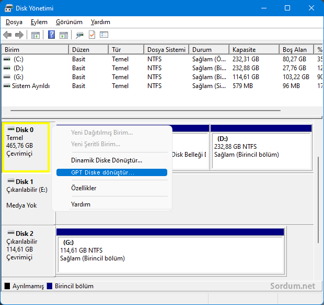324x305 pixels.
Task: Open the Eylem menu
Action: pyautogui.click(x=39, y=22)
